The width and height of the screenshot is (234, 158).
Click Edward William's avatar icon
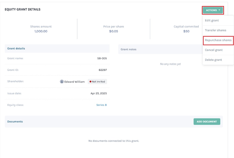tap(62, 81)
